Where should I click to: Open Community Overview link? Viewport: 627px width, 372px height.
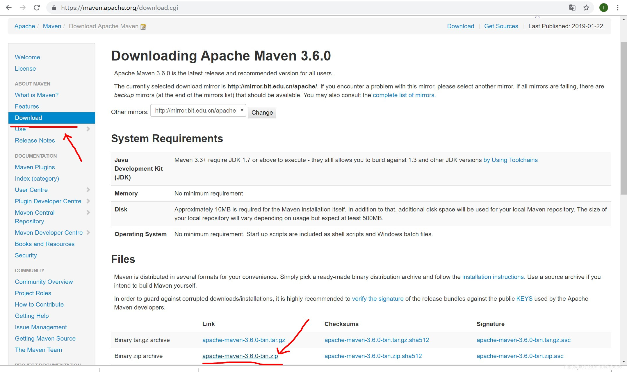(44, 282)
